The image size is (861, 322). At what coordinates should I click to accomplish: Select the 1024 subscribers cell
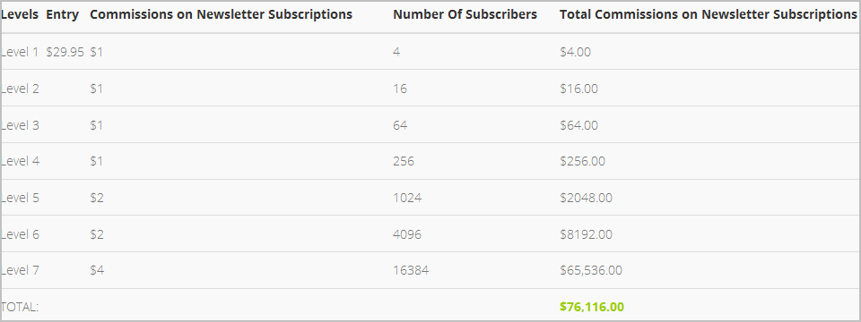tap(407, 197)
